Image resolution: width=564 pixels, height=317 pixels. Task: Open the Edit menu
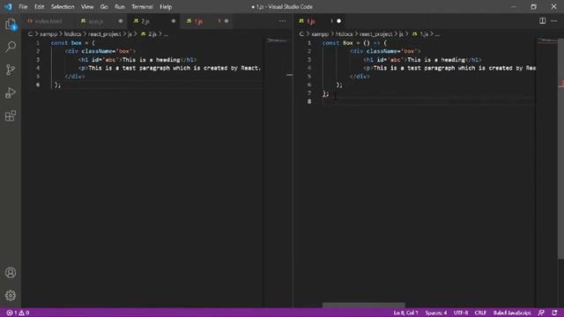pyautogui.click(x=39, y=7)
